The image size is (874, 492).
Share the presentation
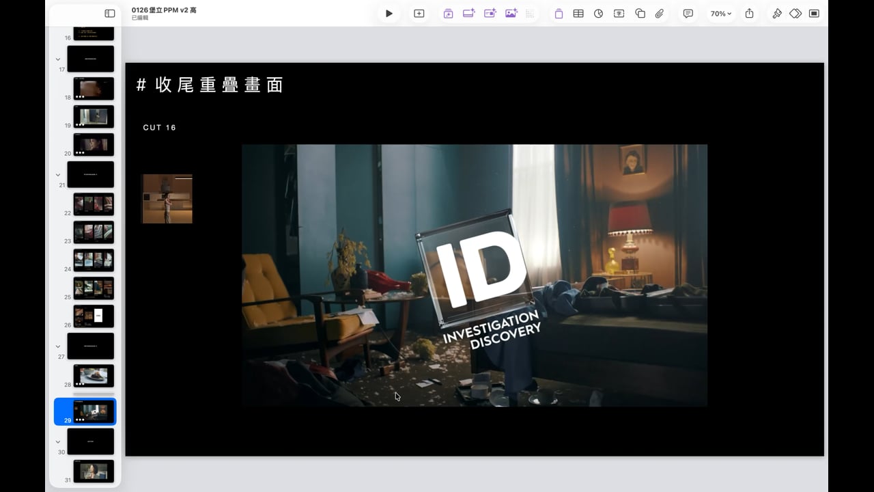click(x=749, y=14)
